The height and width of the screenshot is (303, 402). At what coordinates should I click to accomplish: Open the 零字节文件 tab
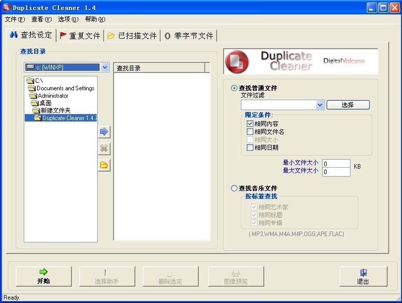click(188, 36)
